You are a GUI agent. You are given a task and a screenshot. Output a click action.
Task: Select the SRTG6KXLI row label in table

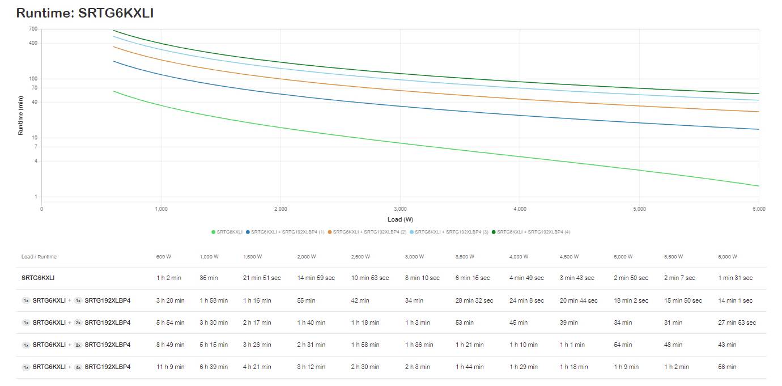coord(38,278)
